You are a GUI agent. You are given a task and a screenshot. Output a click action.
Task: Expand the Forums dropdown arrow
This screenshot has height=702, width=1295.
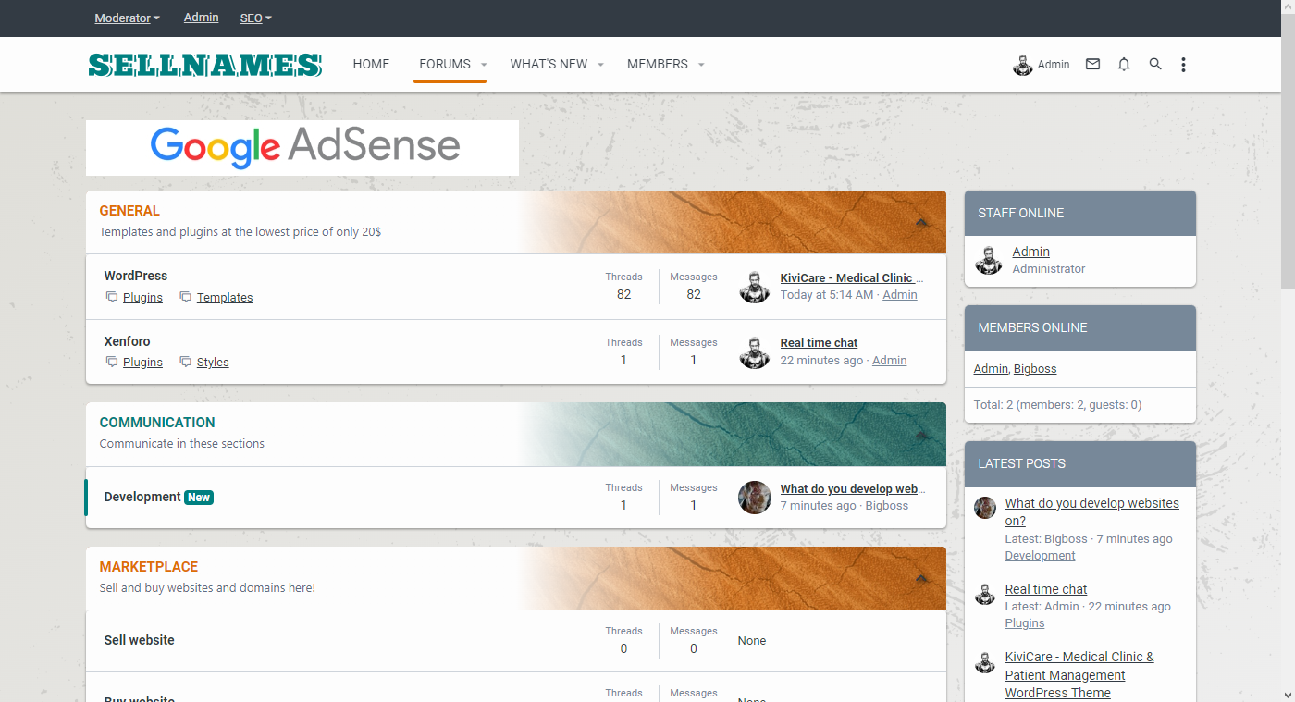click(x=484, y=65)
